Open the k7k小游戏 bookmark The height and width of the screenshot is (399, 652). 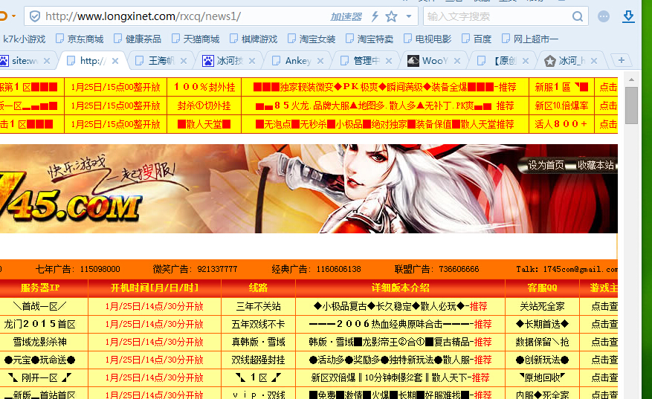[x=24, y=39]
